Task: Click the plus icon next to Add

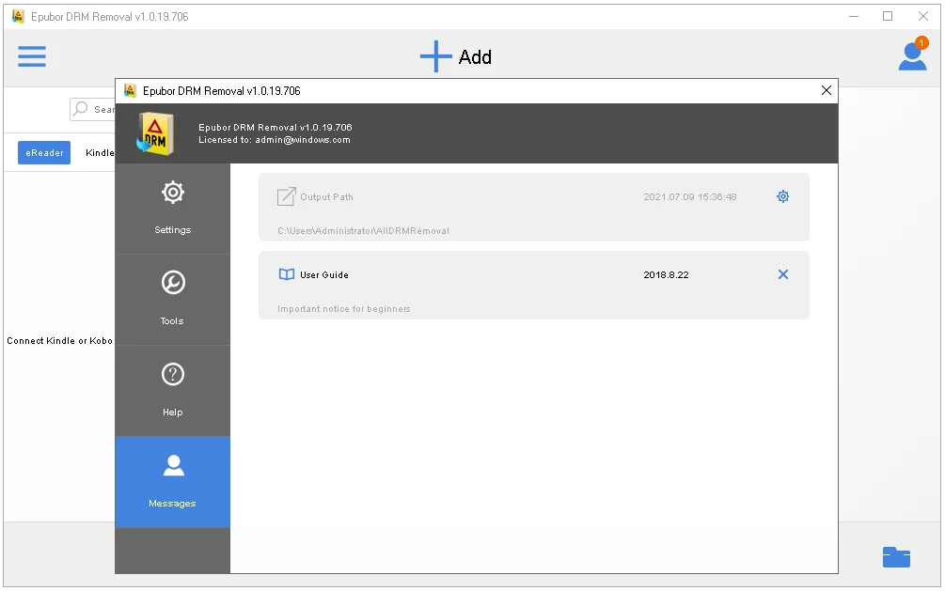Action: (x=435, y=56)
